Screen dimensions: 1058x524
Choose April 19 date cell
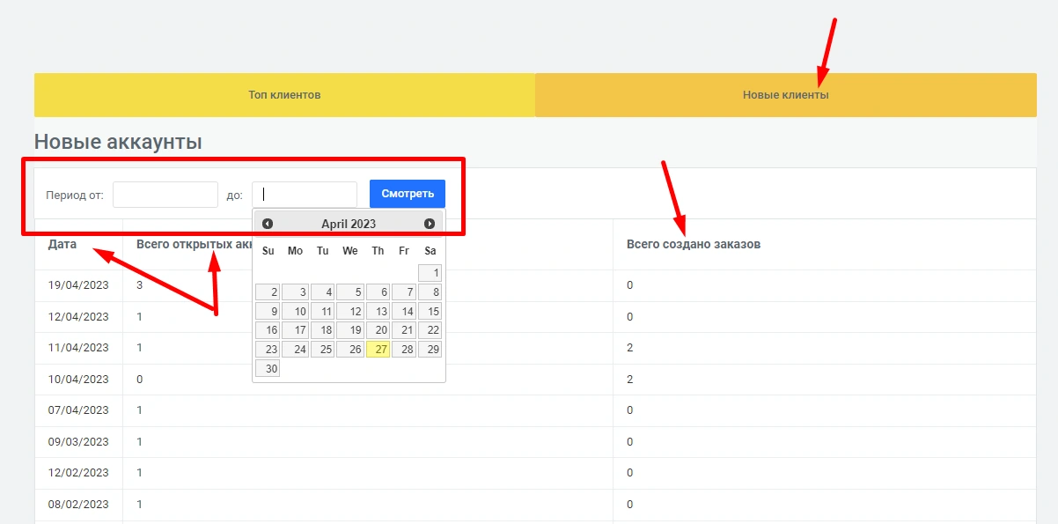[349, 330]
